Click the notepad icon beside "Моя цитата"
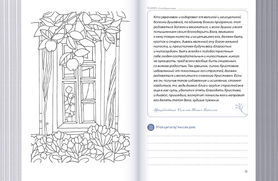 point(150,127)
